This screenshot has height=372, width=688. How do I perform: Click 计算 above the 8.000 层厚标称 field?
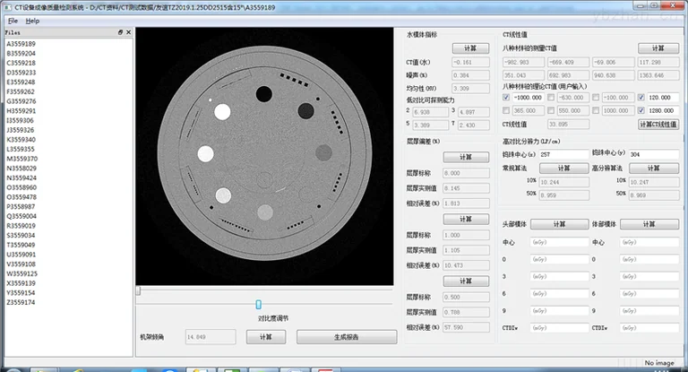(x=466, y=157)
